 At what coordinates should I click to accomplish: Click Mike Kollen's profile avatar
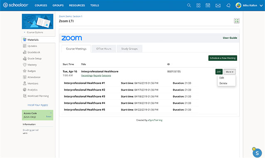(x=238, y=5)
